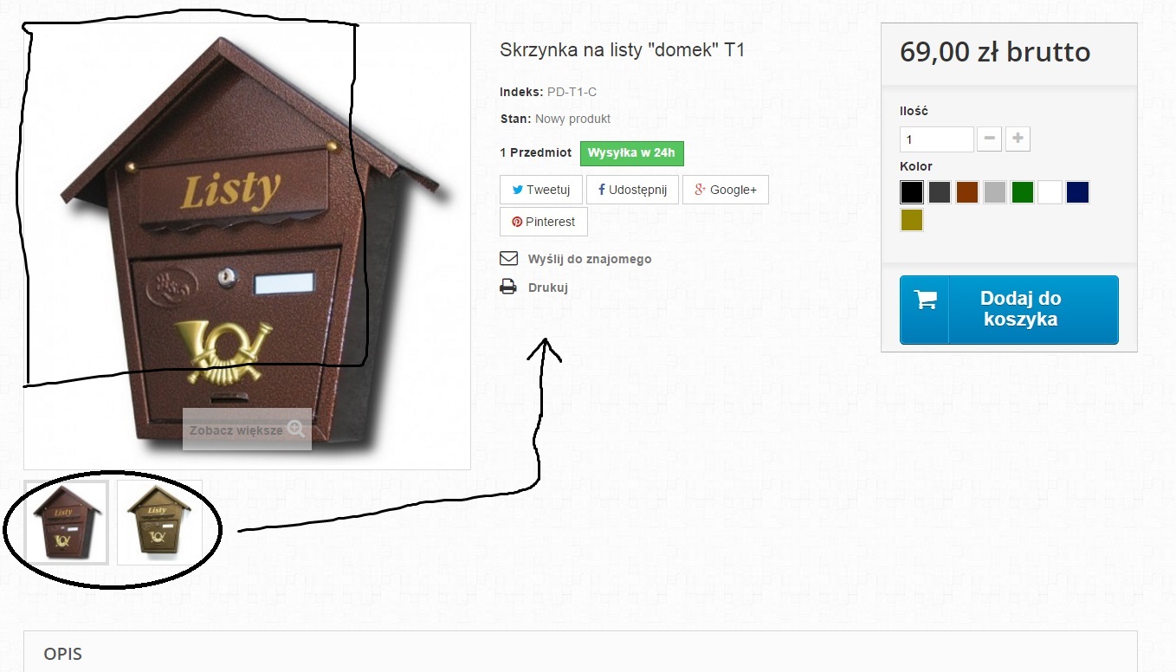The width and height of the screenshot is (1176, 672).
Task: Pick the navy blue color swatch
Action: [1077, 192]
